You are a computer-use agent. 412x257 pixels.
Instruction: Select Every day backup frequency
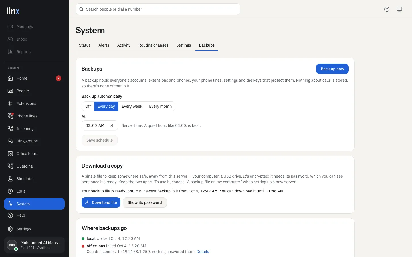(x=106, y=106)
